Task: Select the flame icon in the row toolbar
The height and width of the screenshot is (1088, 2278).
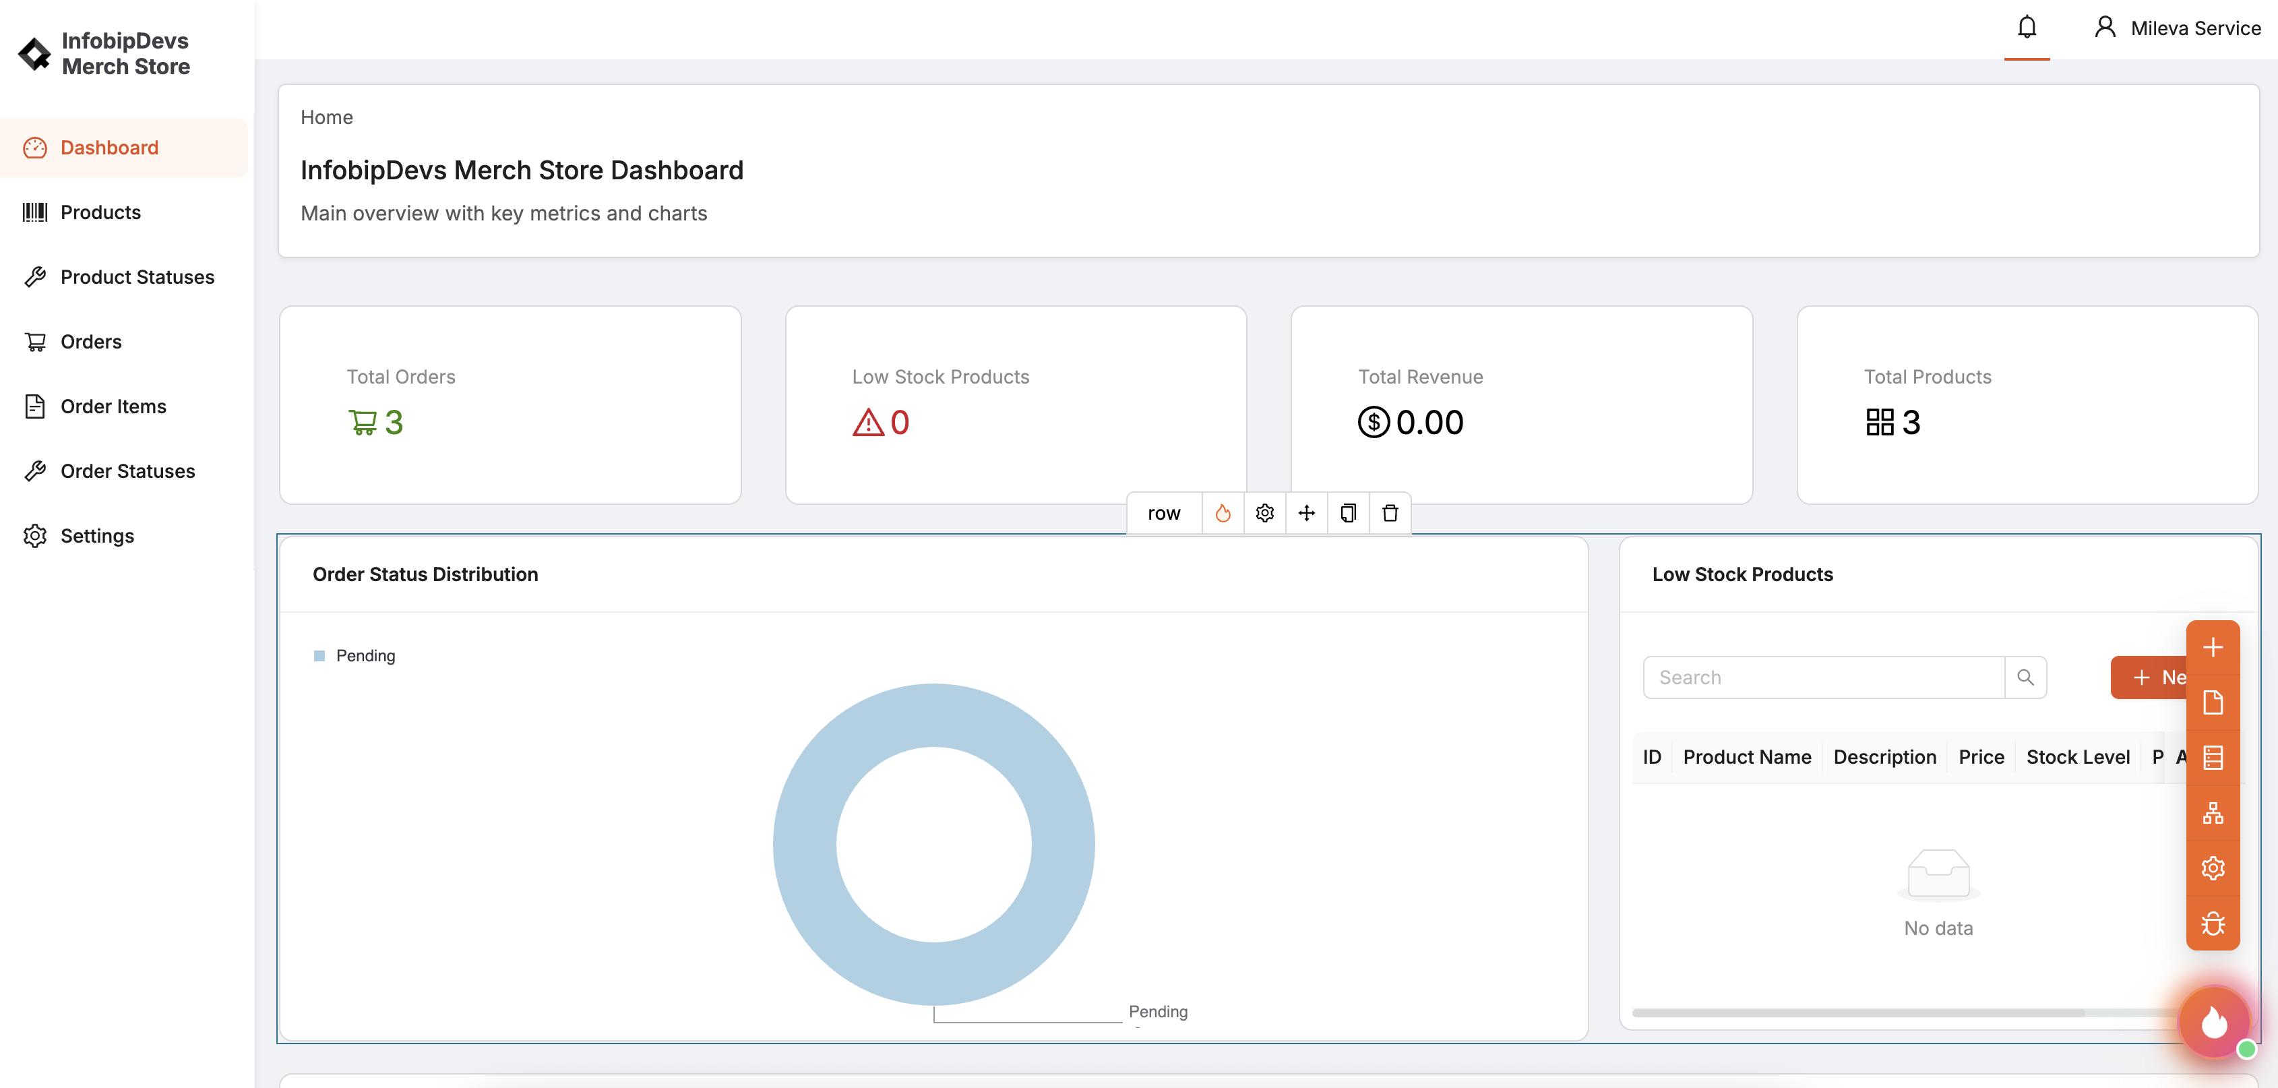Action: 1223,512
